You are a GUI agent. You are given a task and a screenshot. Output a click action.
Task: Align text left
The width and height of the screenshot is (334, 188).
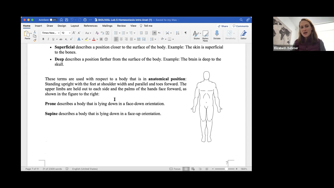coord(116,39)
